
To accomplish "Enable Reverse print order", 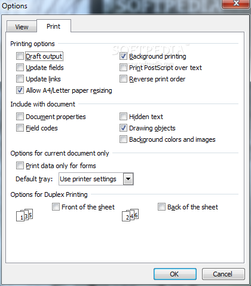I will pos(123,79).
